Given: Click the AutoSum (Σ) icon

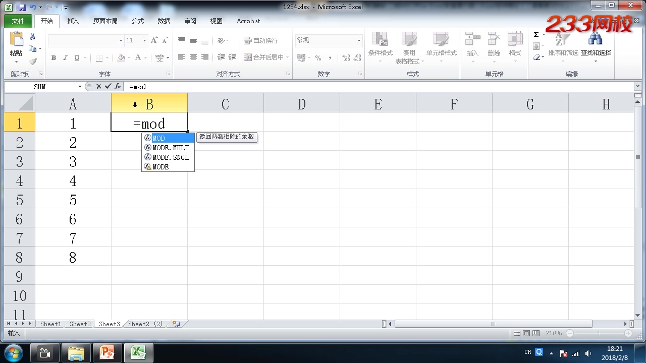Looking at the screenshot, I should (536, 34).
